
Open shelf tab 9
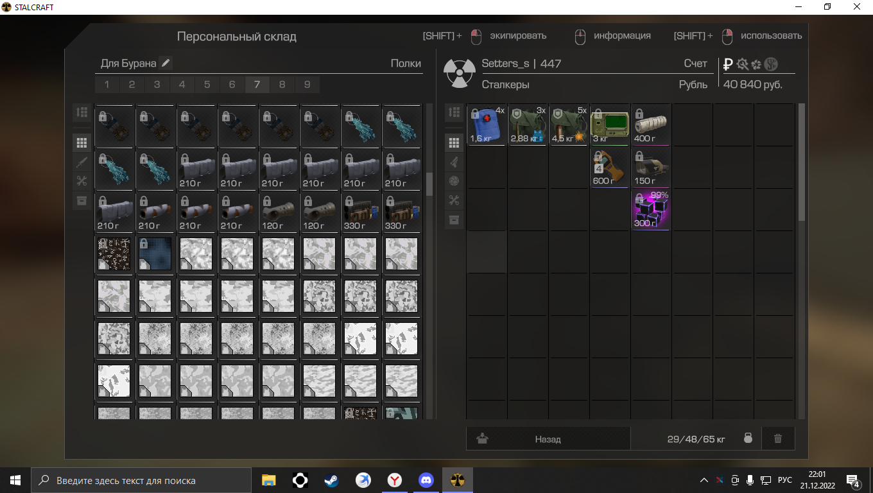[x=307, y=85]
